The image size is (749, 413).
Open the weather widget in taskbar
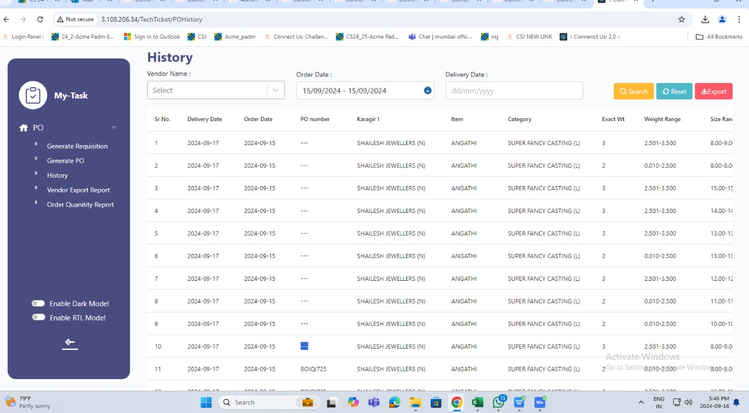28,402
